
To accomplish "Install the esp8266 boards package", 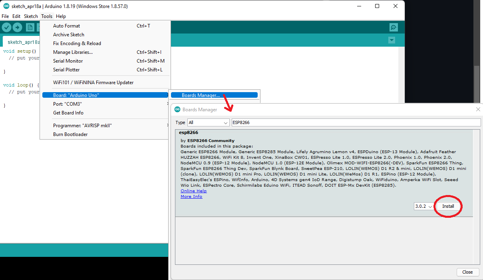I will (x=448, y=206).
